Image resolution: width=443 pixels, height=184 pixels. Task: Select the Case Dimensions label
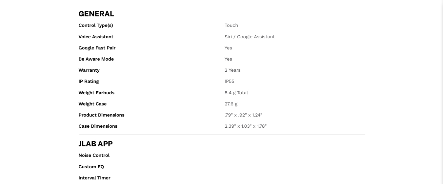98,126
